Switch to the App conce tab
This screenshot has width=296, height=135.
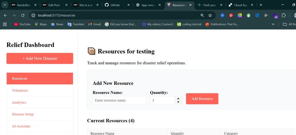pos(148,5)
